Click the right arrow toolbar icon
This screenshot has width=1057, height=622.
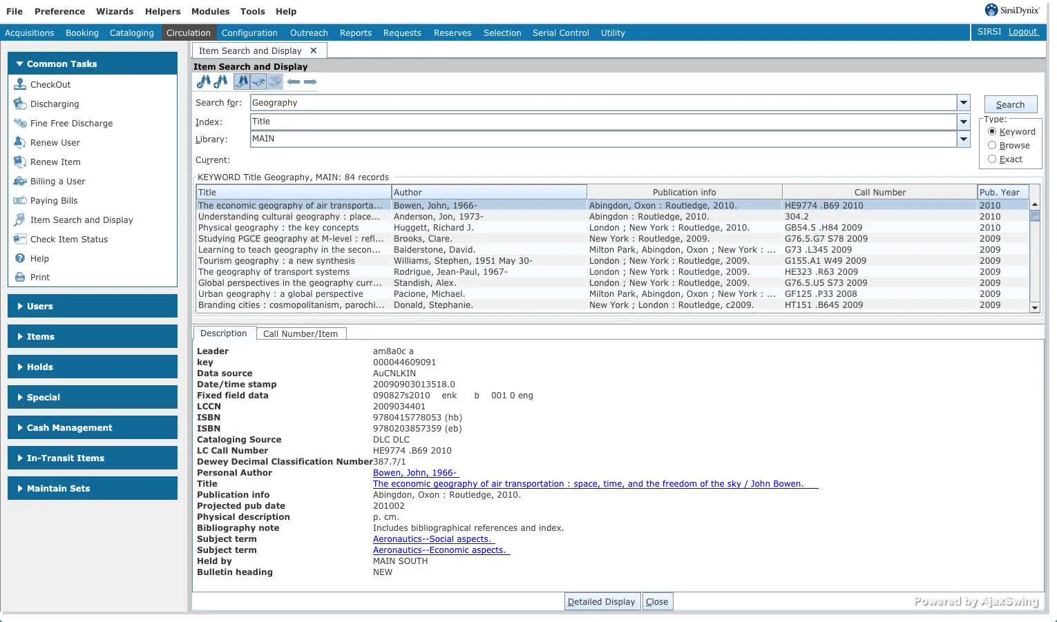coord(311,81)
